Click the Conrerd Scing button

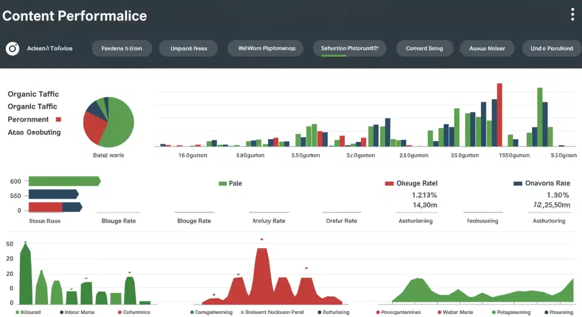pyautogui.click(x=424, y=48)
